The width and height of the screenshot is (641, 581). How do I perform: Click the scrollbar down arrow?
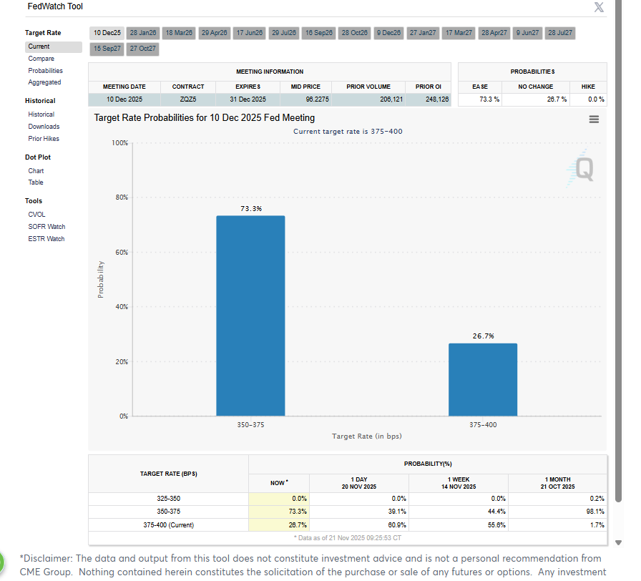619,542
